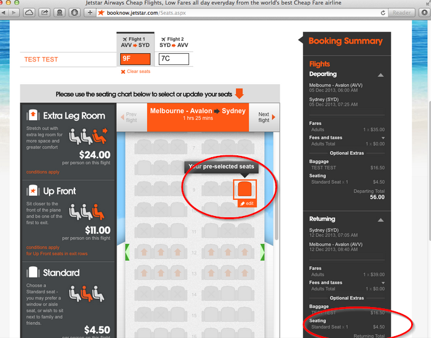
Task: Collapse the Returning section arrow
Action: (381, 219)
